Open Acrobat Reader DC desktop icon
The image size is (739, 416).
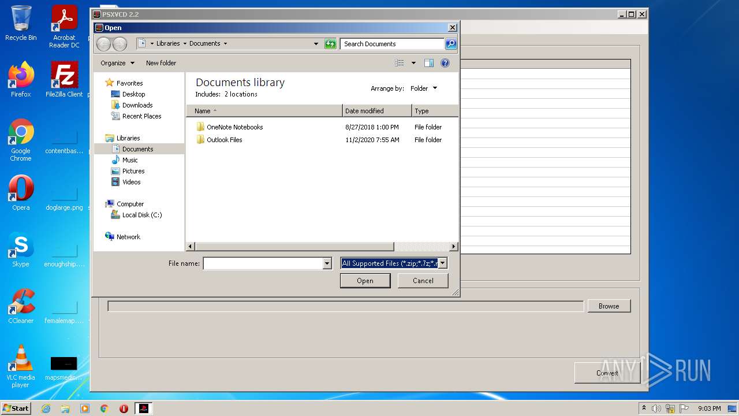coord(64,27)
